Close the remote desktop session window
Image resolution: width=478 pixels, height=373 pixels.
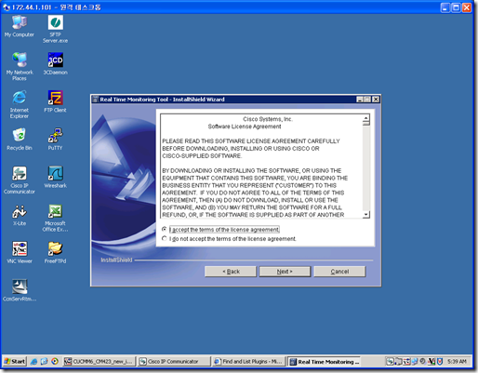466,7
